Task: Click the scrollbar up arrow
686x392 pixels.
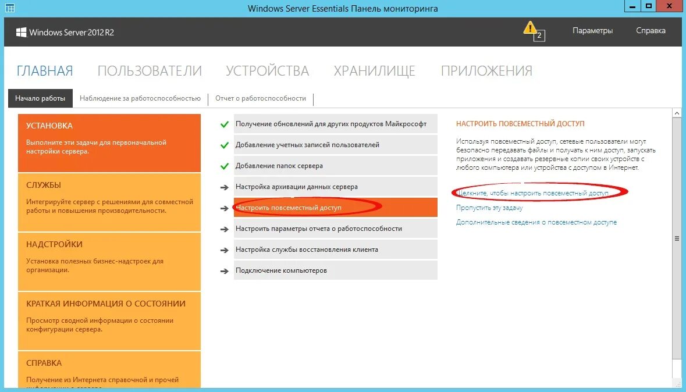Action: tap(677, 113)
